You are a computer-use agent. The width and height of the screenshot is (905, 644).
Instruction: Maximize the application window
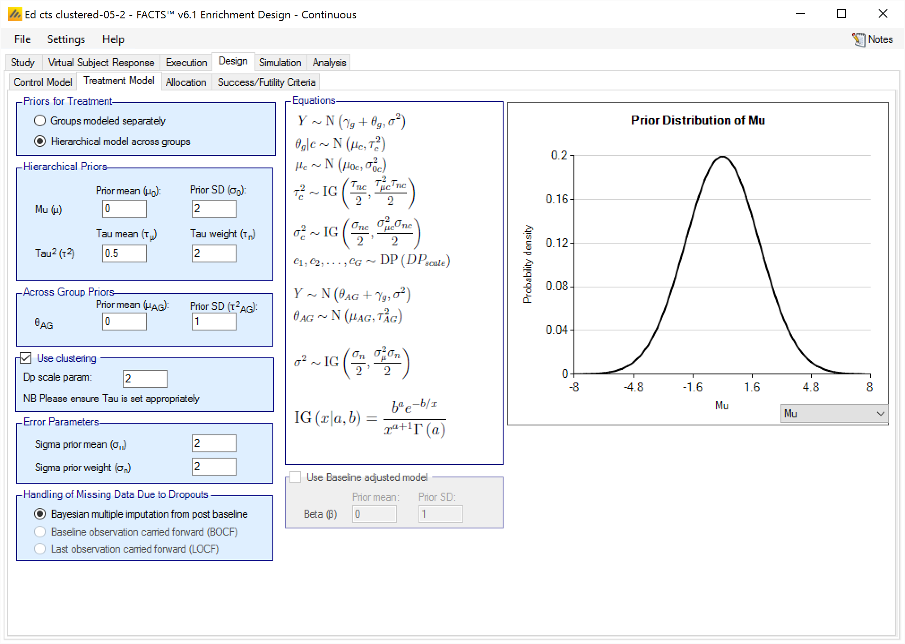click(841, 14)
